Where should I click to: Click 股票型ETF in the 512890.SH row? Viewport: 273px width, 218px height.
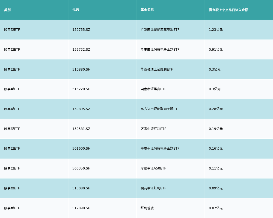12,208
